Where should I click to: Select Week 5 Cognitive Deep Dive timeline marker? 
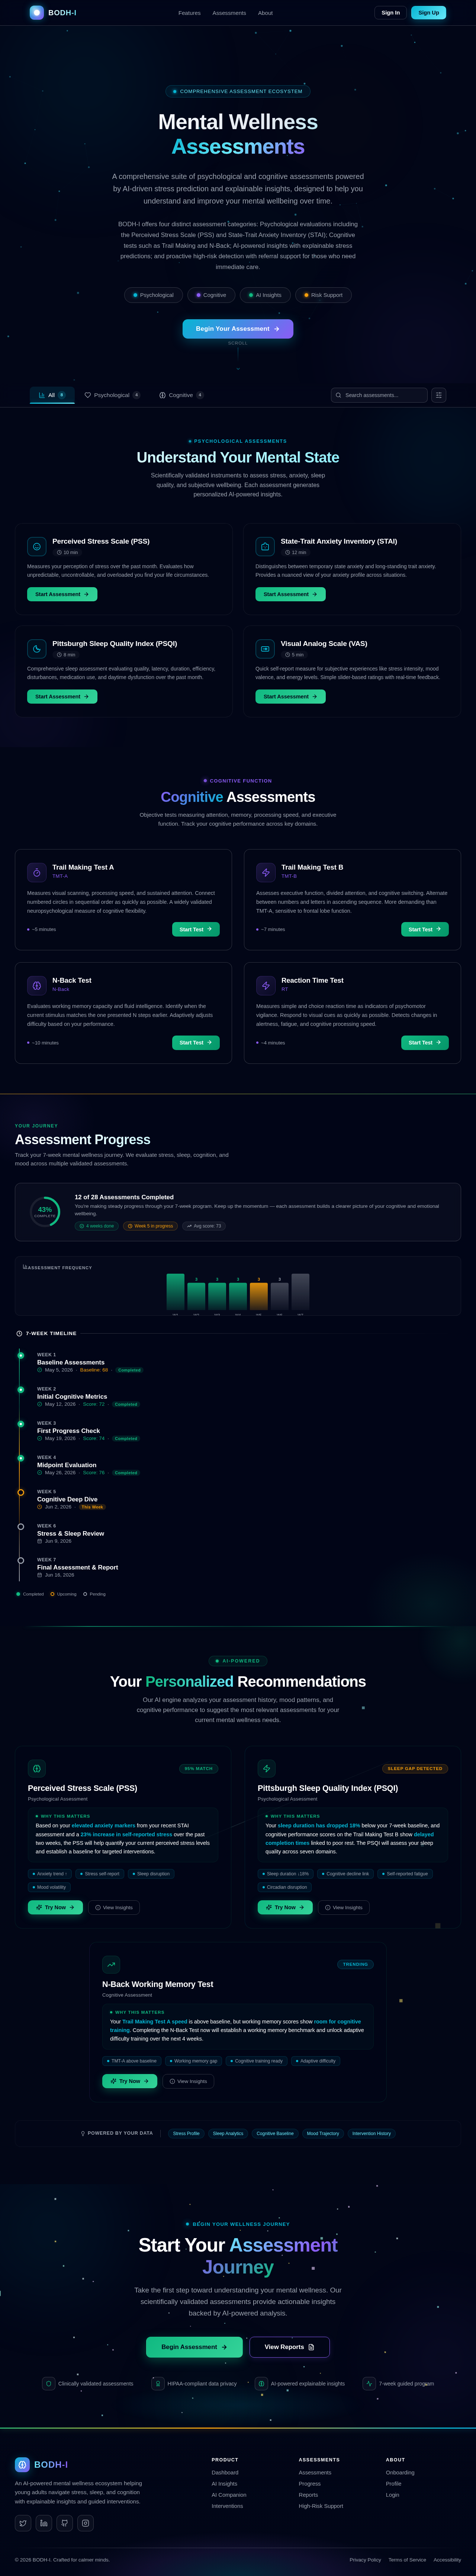[x=20, y=1492]
